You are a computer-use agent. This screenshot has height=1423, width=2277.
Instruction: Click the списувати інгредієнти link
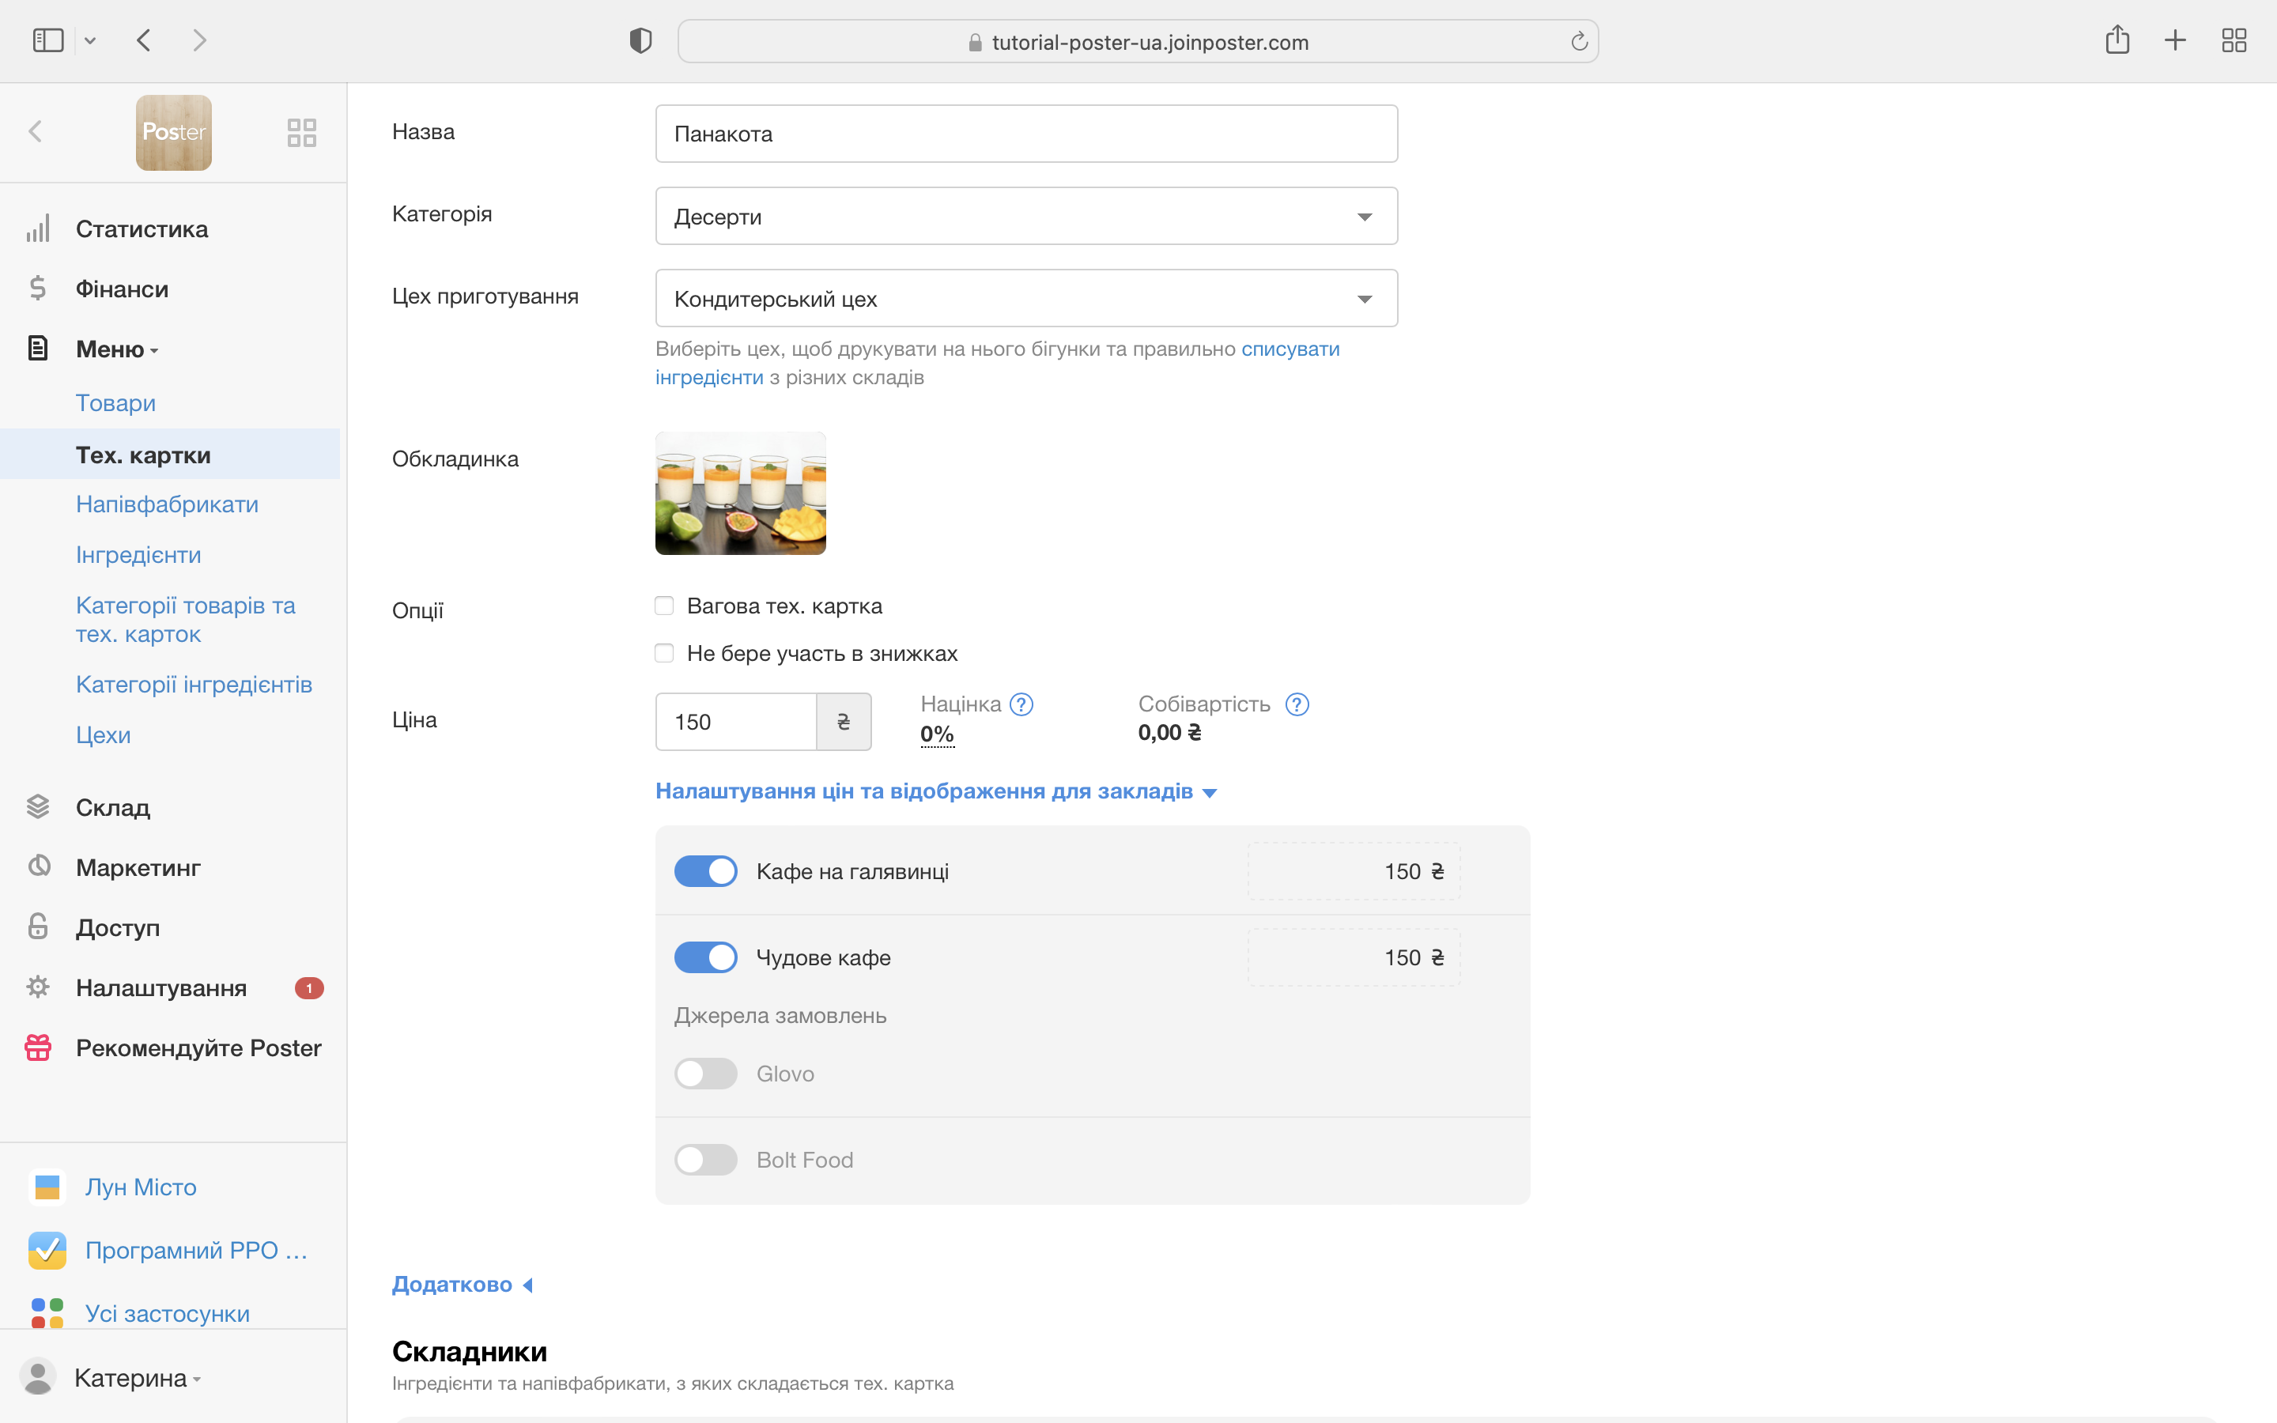[1289, 349]
